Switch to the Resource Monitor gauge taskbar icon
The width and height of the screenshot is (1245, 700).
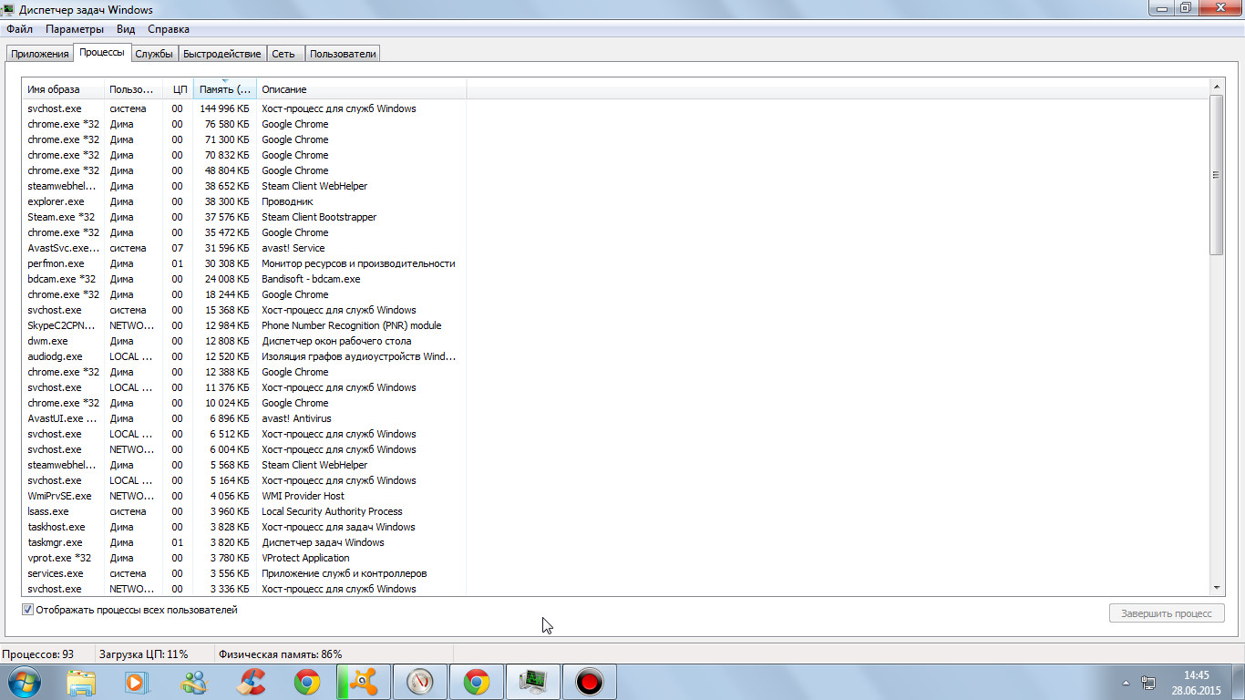point(420,682)
